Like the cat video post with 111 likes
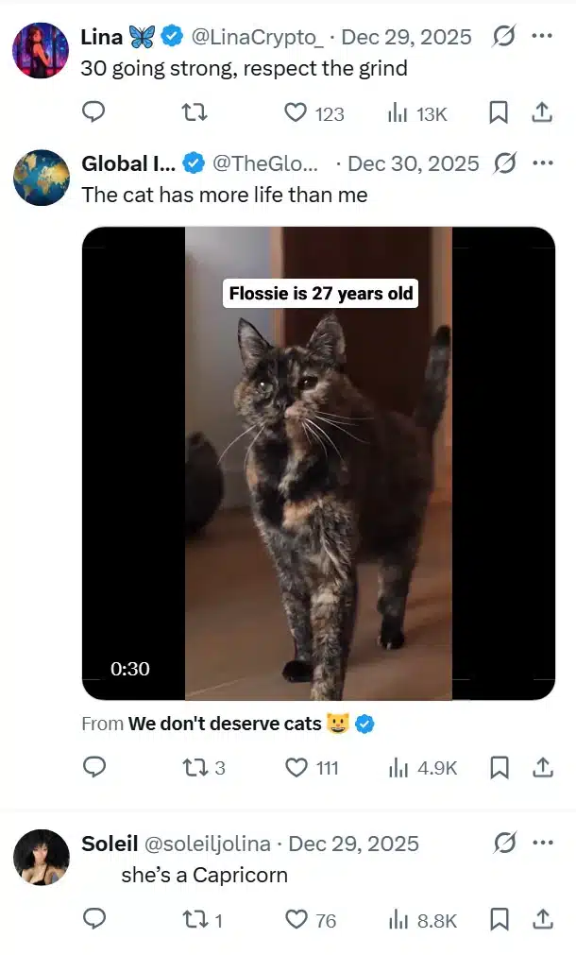576x955 pixels. (297, 767)
